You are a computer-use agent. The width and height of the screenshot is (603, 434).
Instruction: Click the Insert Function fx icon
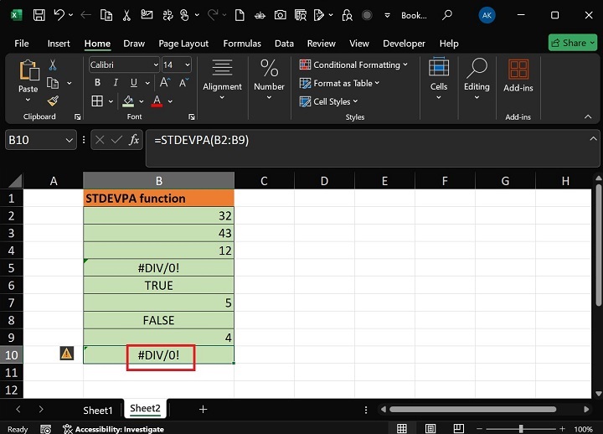click(x=134, y=140)
